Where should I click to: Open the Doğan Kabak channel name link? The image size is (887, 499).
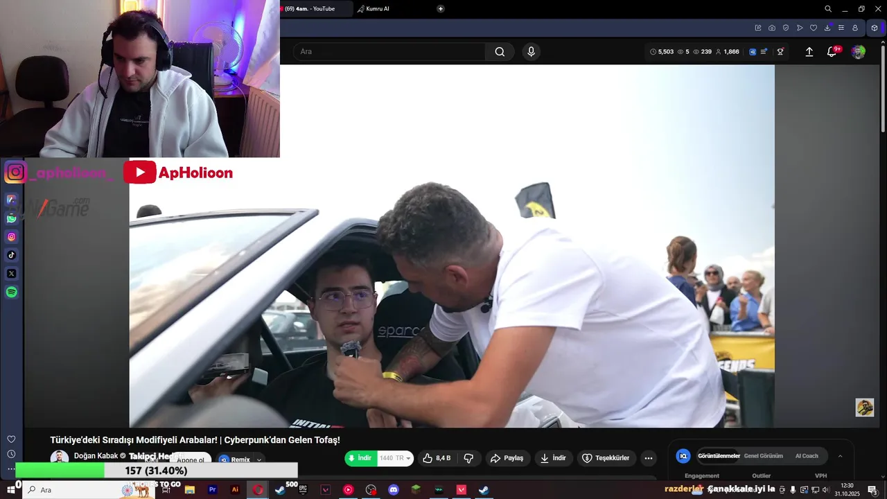(96, 456)
